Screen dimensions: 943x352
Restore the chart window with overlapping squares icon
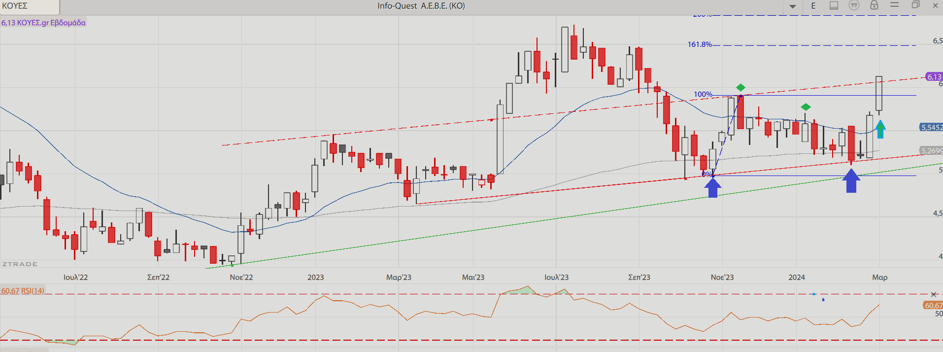coord(915,5)
